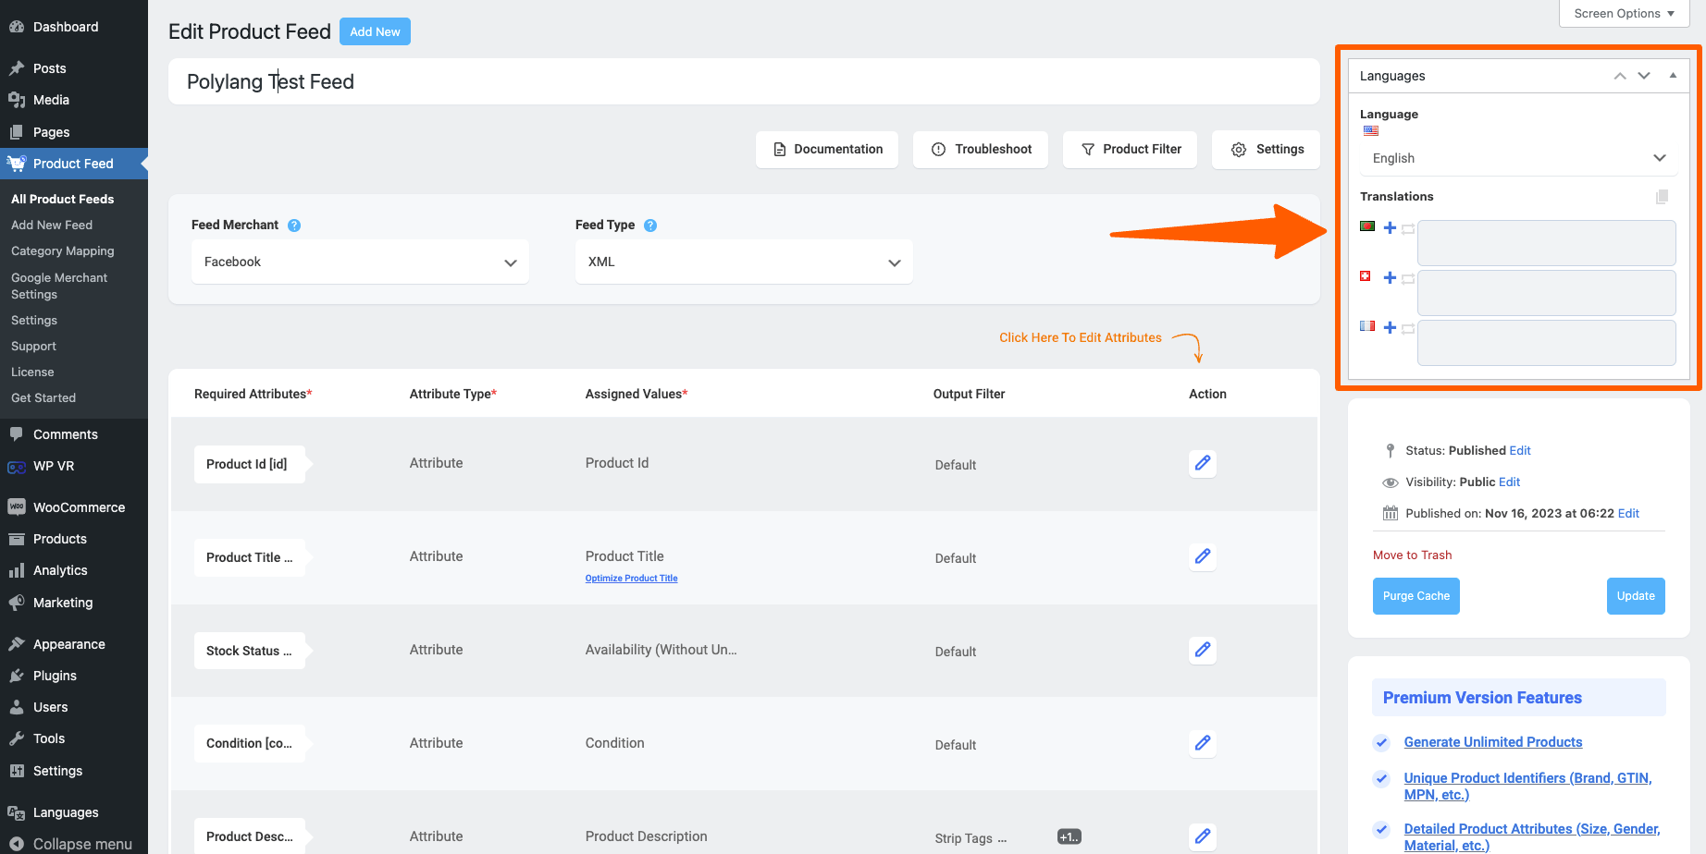The height and width of the screenshot is (854, 1706).
Task: Click the Purge Cache button
Action: click(x=1416, y=596)
